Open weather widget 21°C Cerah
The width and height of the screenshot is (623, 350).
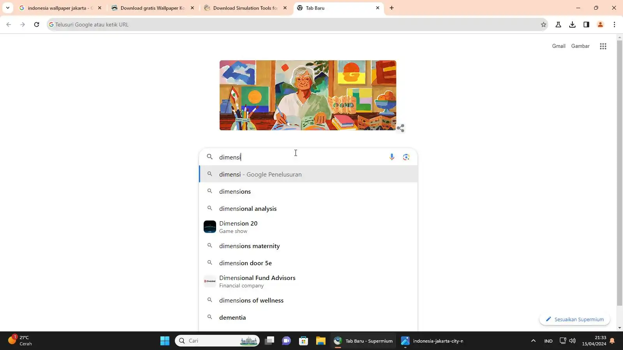coord(20,341)
